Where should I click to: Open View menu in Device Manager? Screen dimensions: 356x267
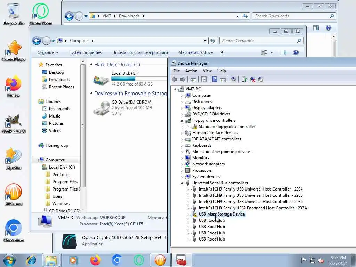coord(207,71)
